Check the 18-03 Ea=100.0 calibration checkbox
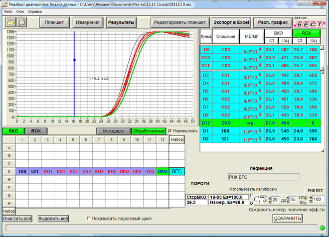Viewport: 329px width, 237px height. 252,196
